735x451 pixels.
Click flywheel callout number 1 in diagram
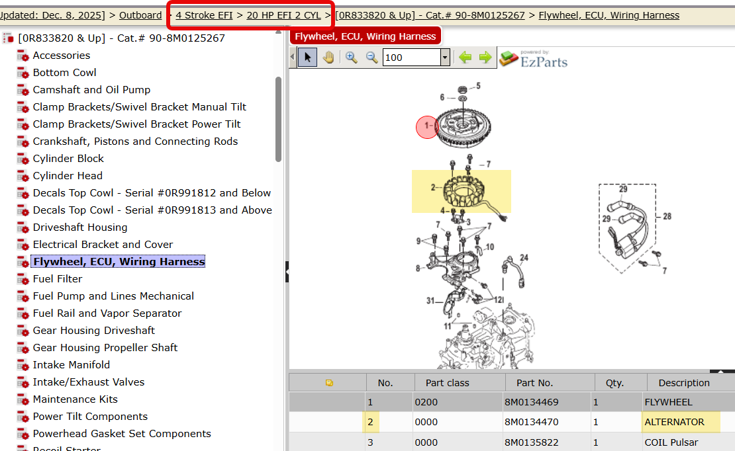click(426, 126)
